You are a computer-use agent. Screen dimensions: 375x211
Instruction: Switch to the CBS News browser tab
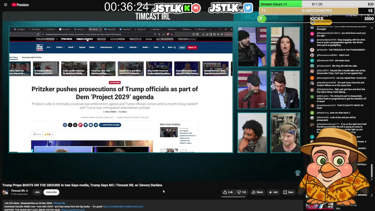(x=186, y=29)
